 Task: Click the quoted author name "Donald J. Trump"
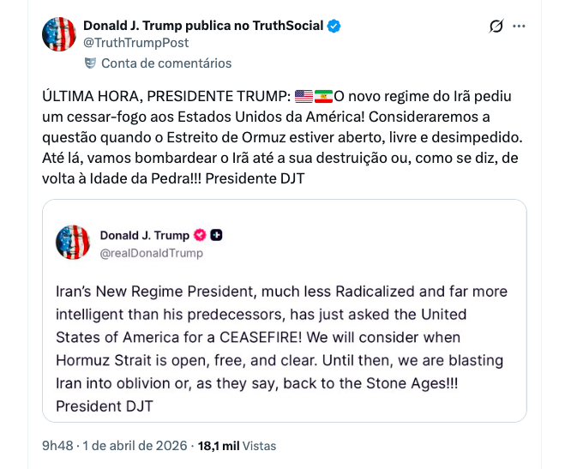click(x=145, y=235)
